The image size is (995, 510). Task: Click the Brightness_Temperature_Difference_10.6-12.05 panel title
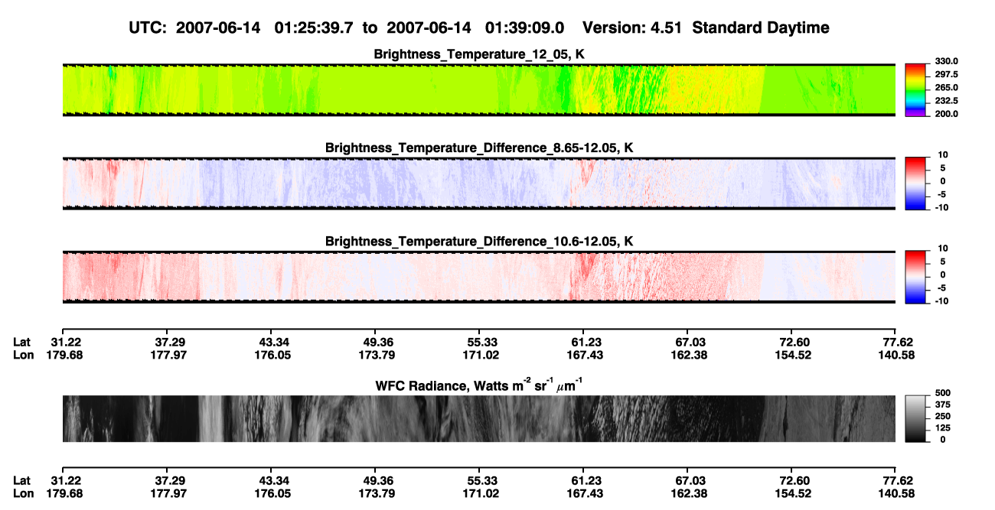coord(479,242)
